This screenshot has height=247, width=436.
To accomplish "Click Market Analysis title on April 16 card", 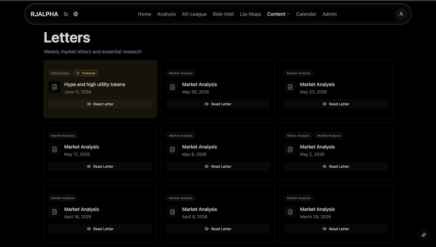I will point(82,209).
